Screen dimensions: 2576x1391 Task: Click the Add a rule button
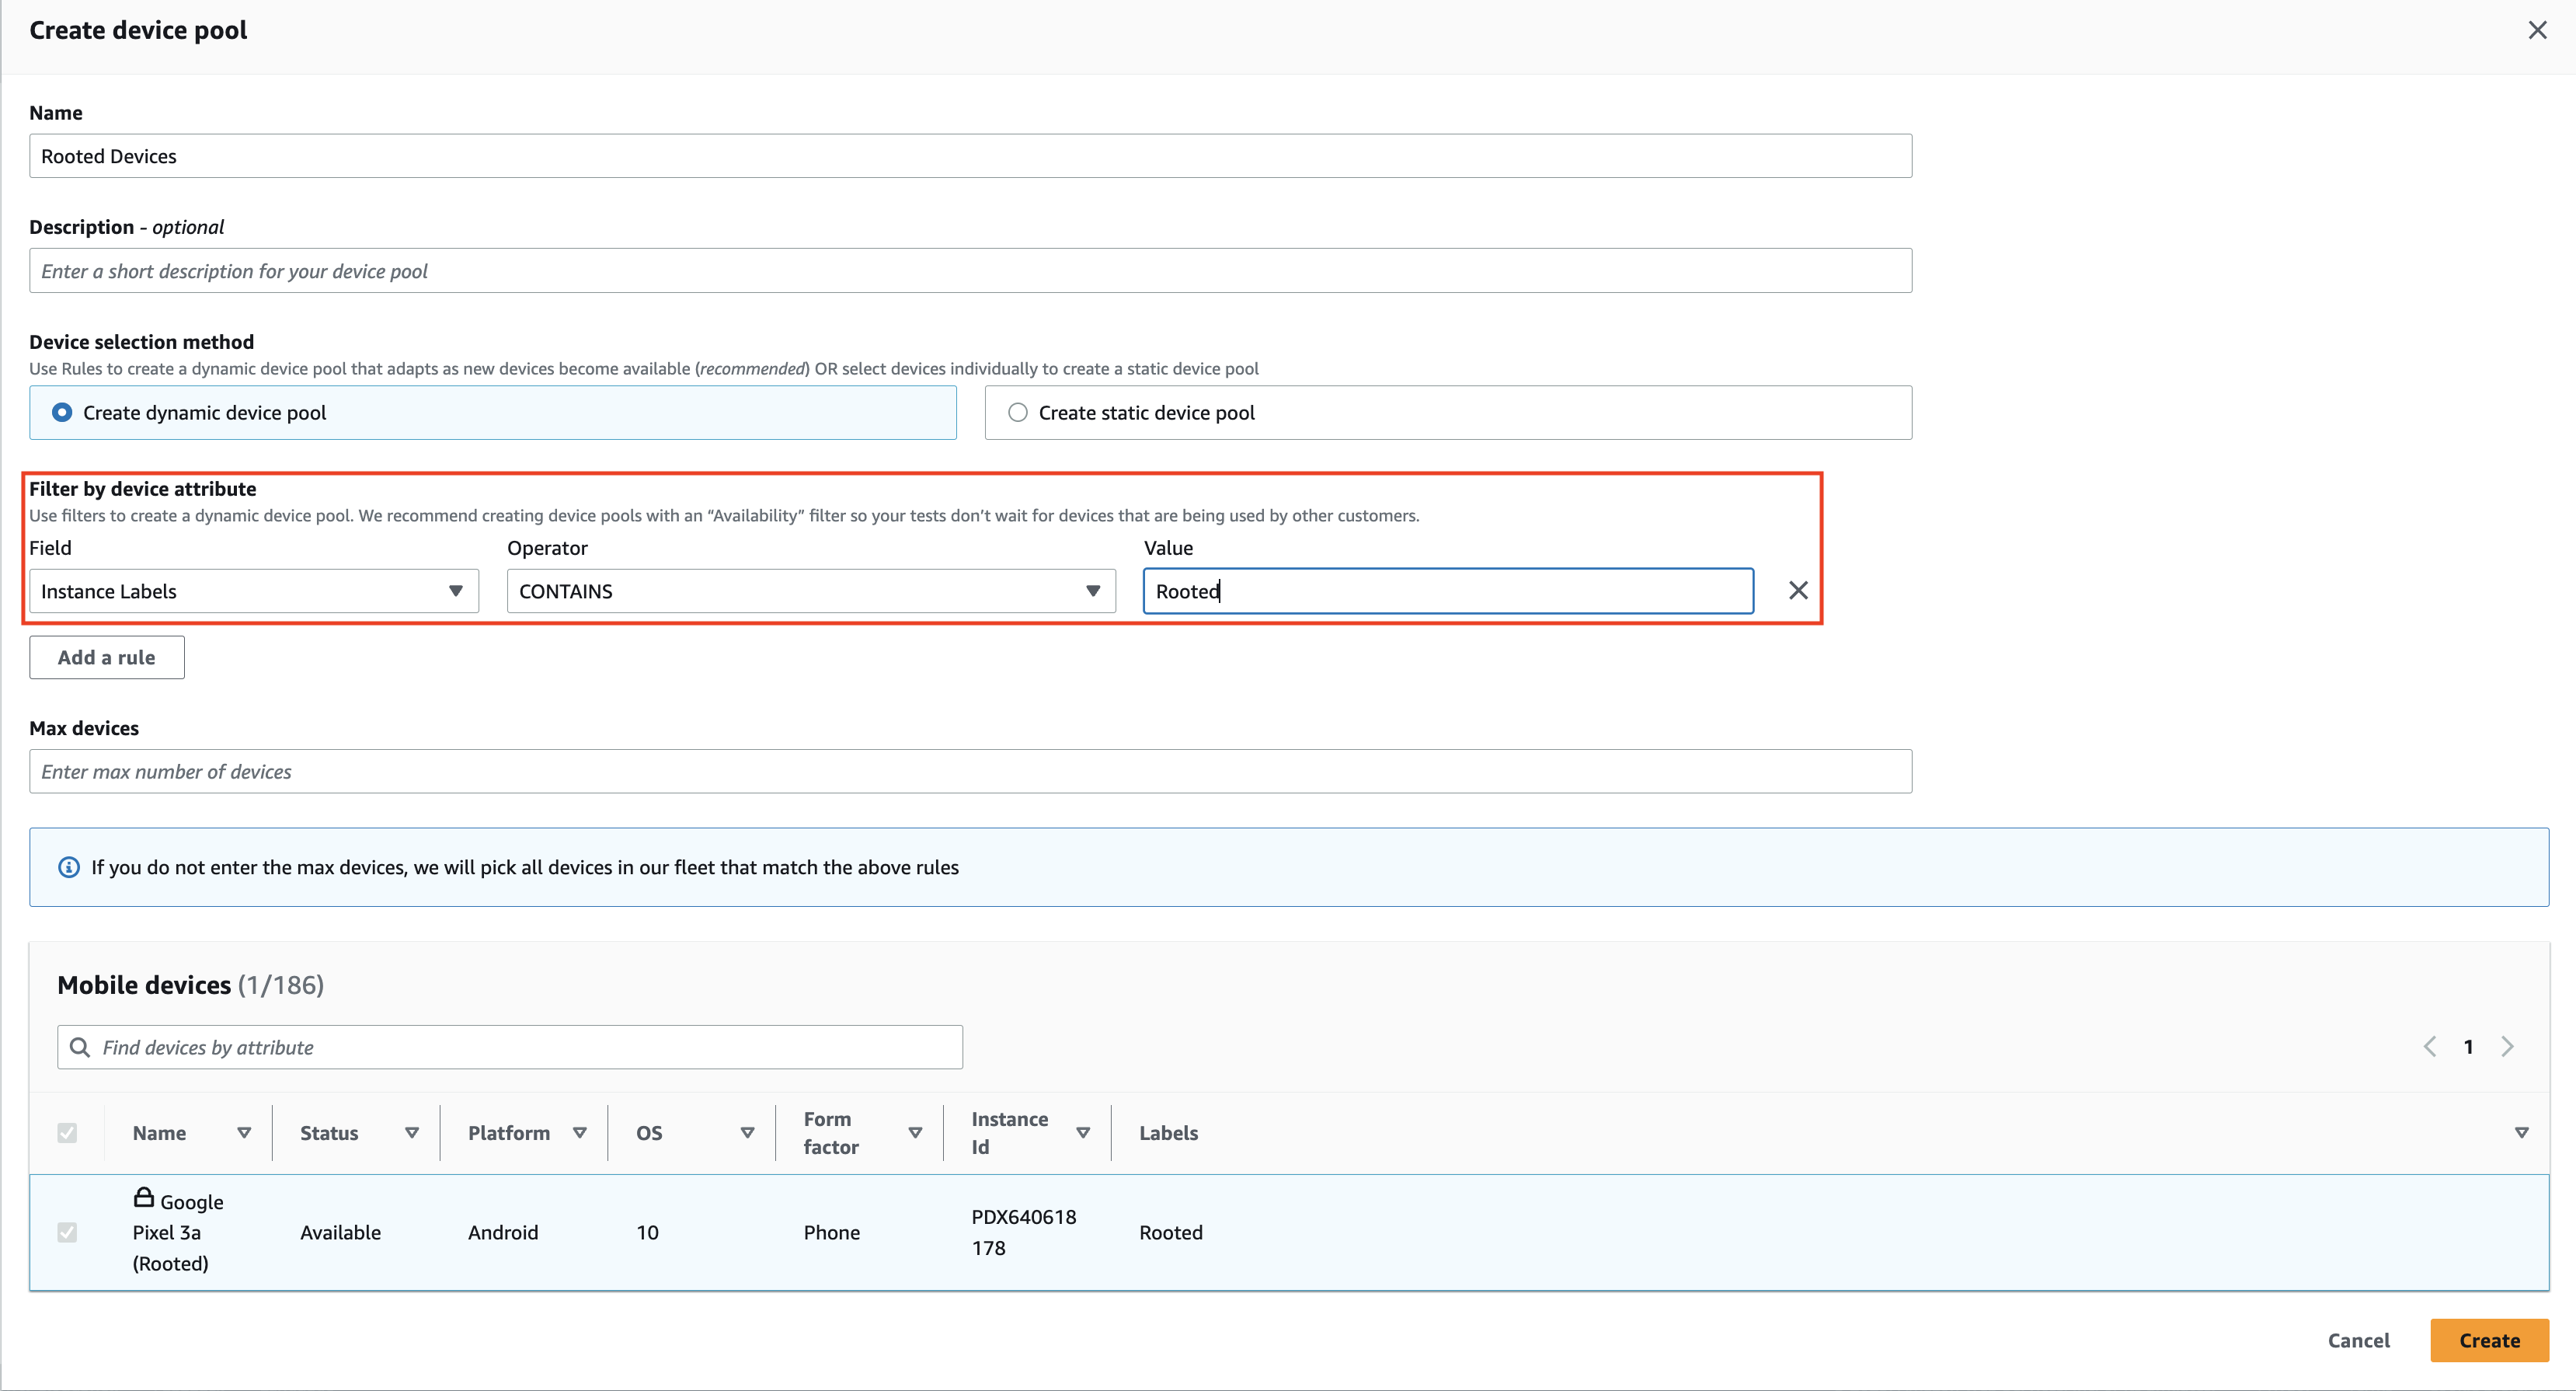click(106, 657)
